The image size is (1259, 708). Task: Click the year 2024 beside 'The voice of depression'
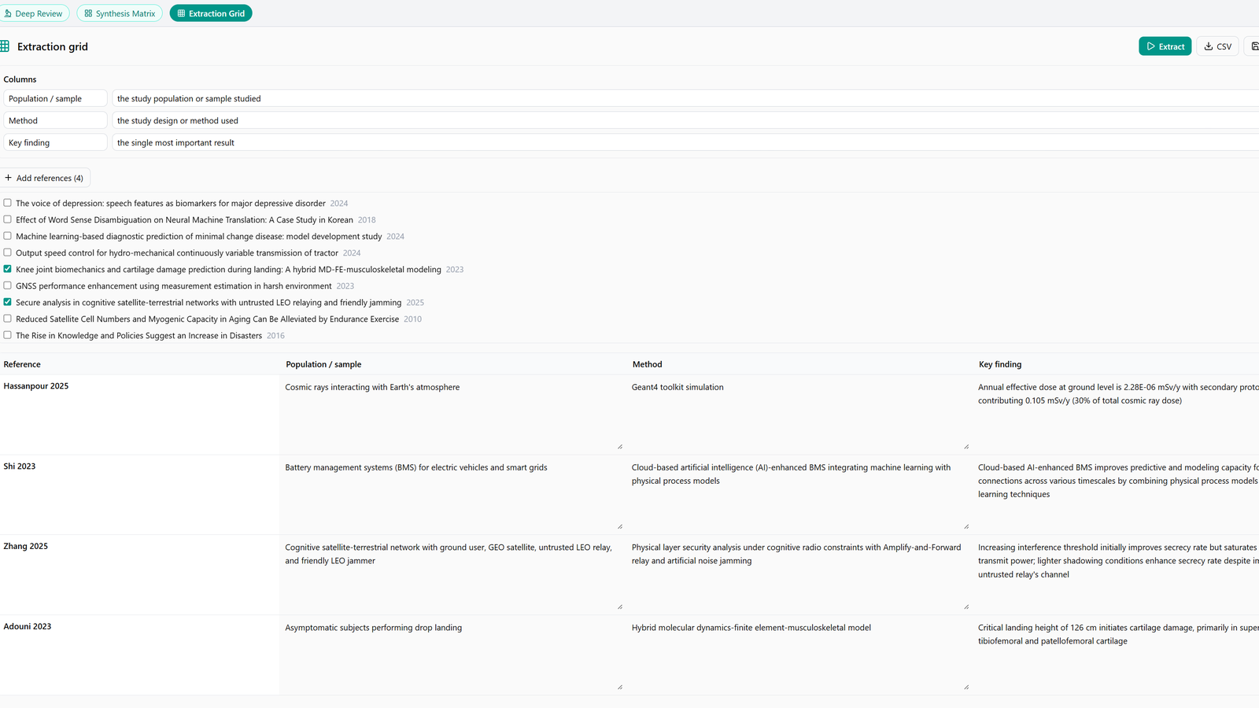(x=338, y=203)
